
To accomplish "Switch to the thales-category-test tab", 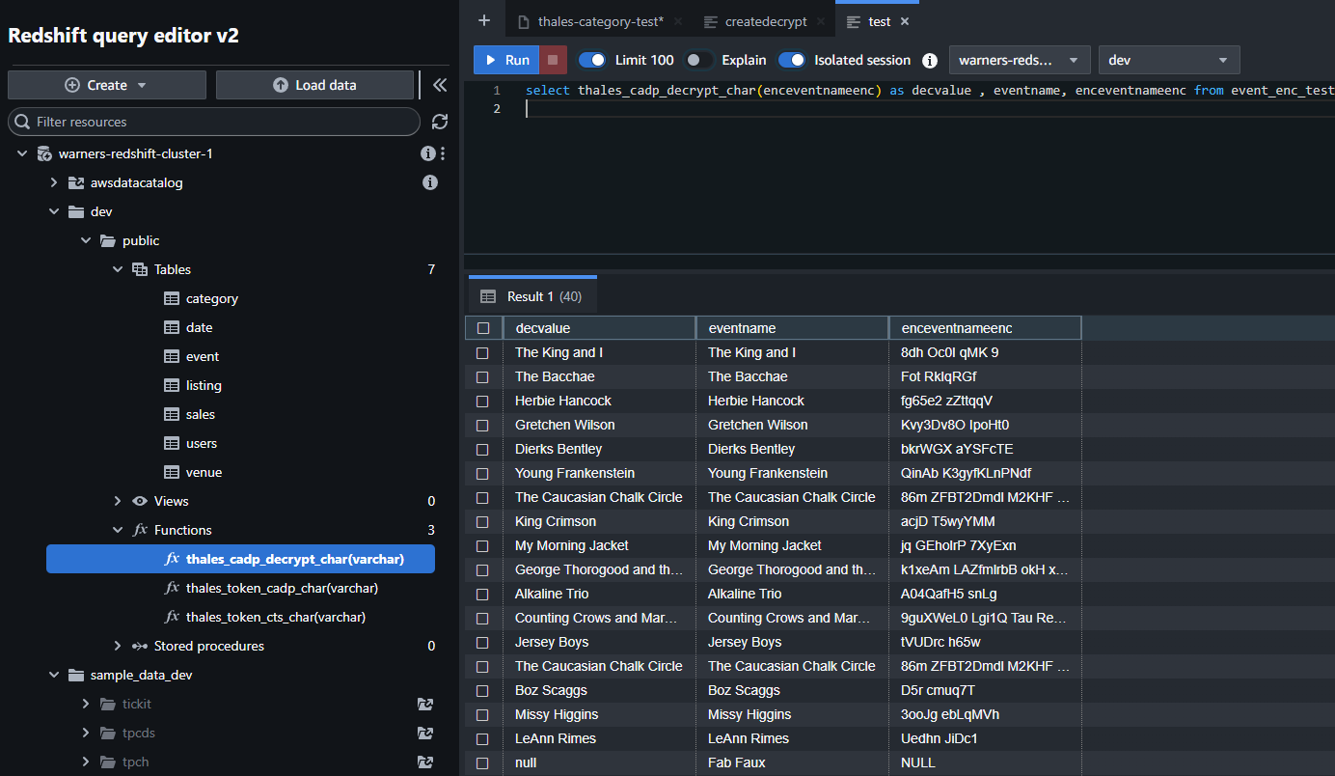I will point(600,21).
